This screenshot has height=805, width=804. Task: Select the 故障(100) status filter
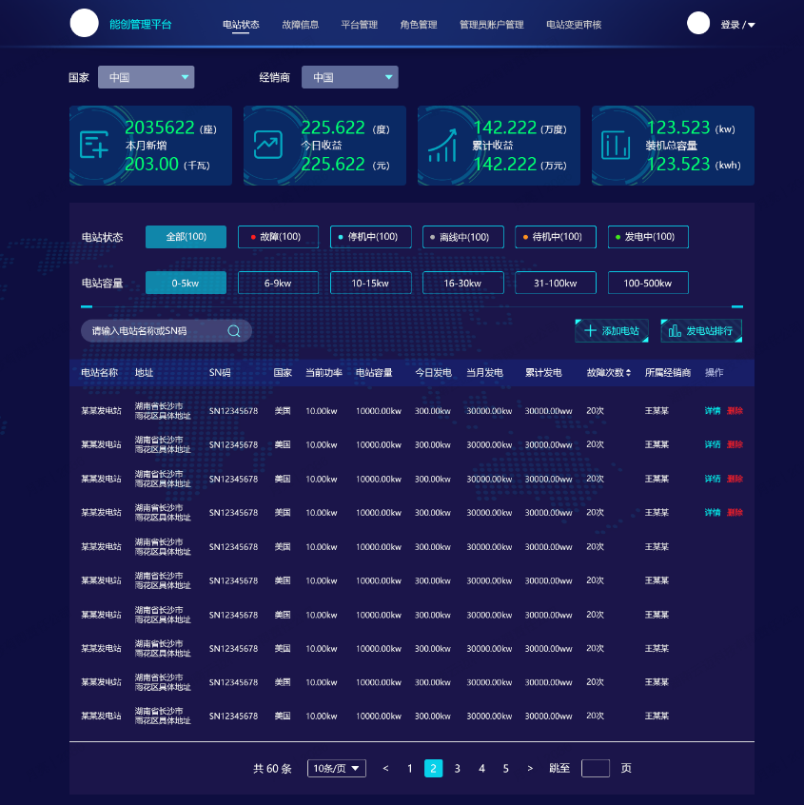[278, 237]
